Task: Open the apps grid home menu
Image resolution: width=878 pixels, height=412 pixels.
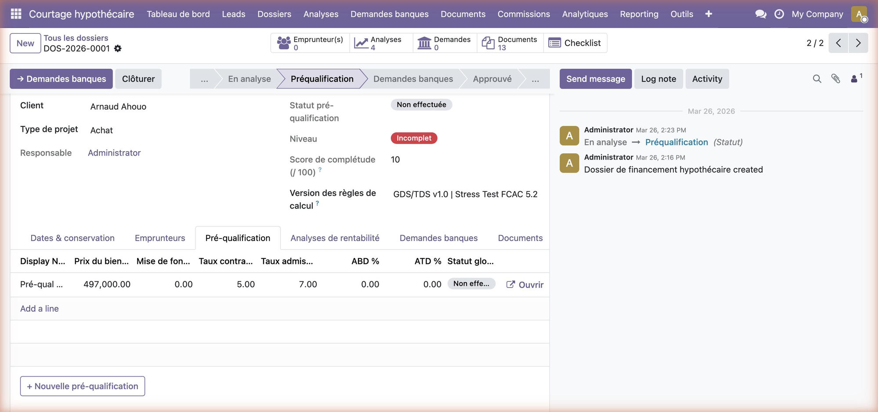Action: point(16,14)
